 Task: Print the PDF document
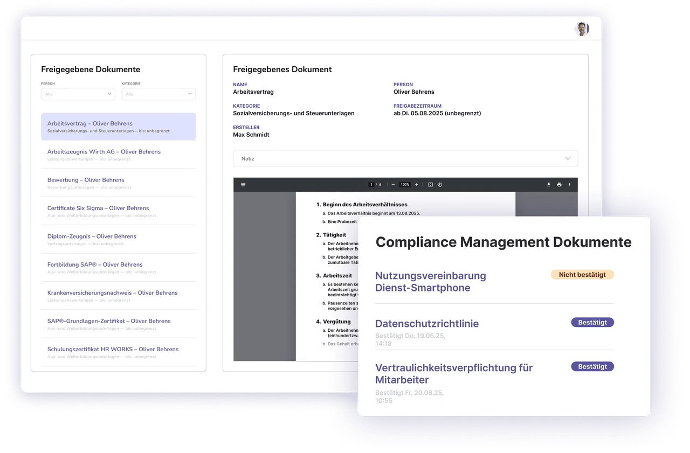pos(559,185)
